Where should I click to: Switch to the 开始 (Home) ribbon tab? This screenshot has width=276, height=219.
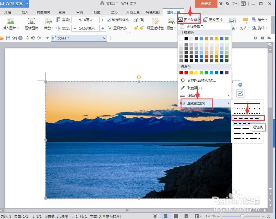(8, 12)
